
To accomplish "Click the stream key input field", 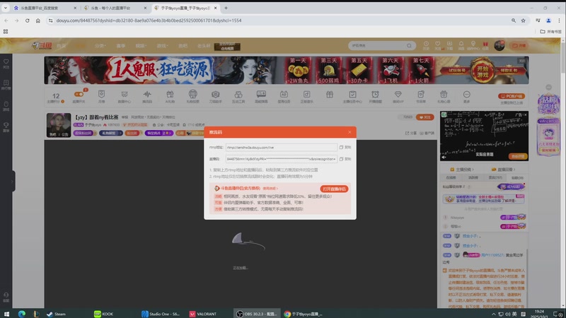I will tap(281, 159).
